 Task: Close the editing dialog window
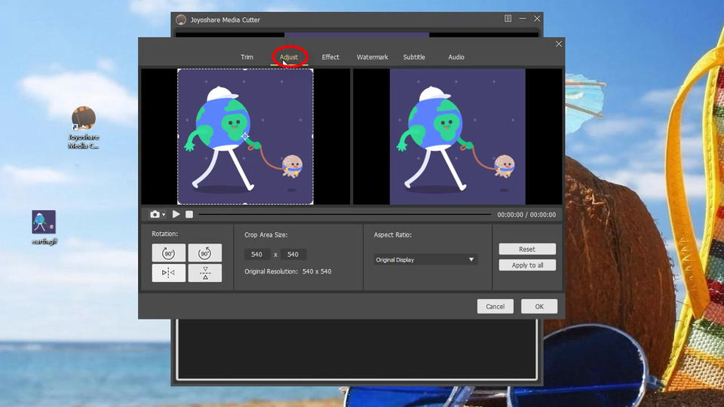[559, 44]
